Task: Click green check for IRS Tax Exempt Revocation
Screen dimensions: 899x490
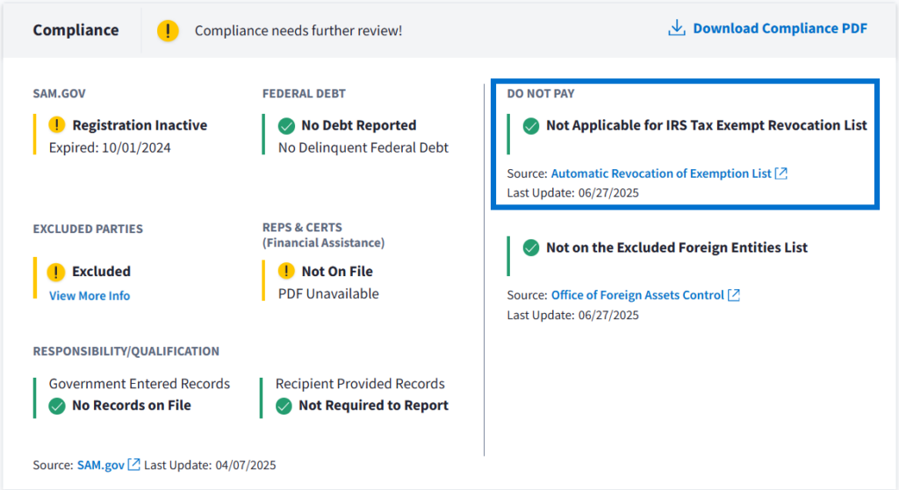Action: 530,126
